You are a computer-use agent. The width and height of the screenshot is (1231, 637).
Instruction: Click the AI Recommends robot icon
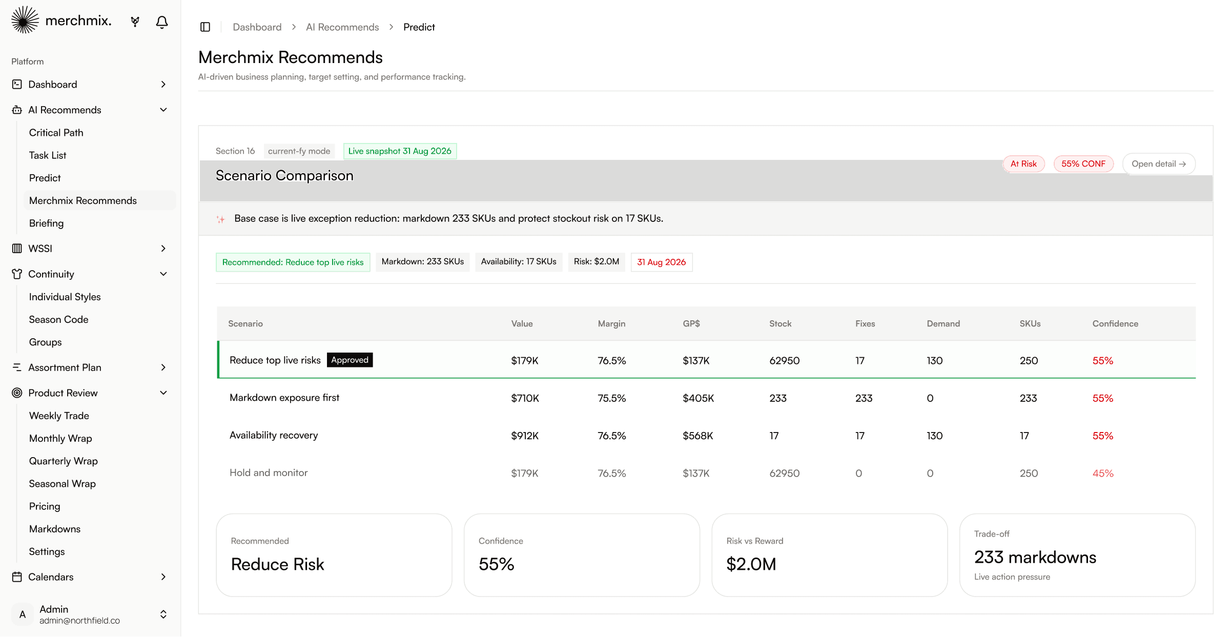pos(17,110)
